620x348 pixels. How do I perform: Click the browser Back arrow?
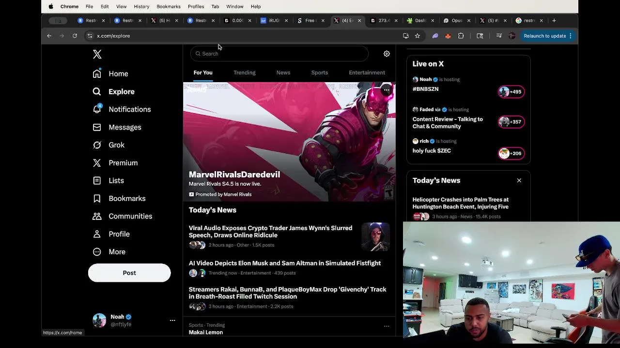tap(49, 36)
